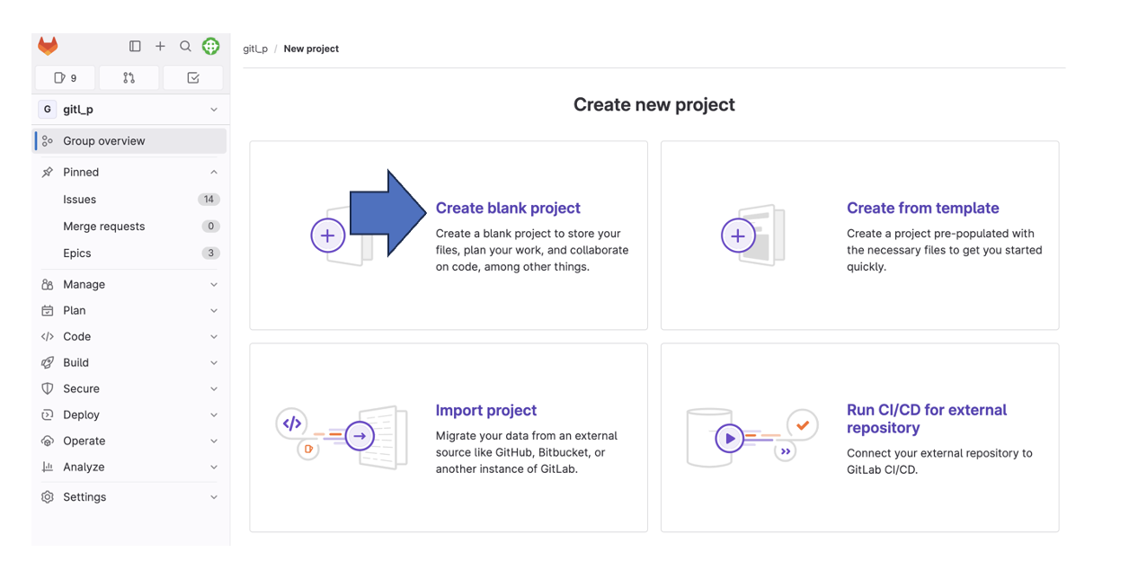Open the green user avatar
The image size is (1129, 570).
[x=210, y=45]
